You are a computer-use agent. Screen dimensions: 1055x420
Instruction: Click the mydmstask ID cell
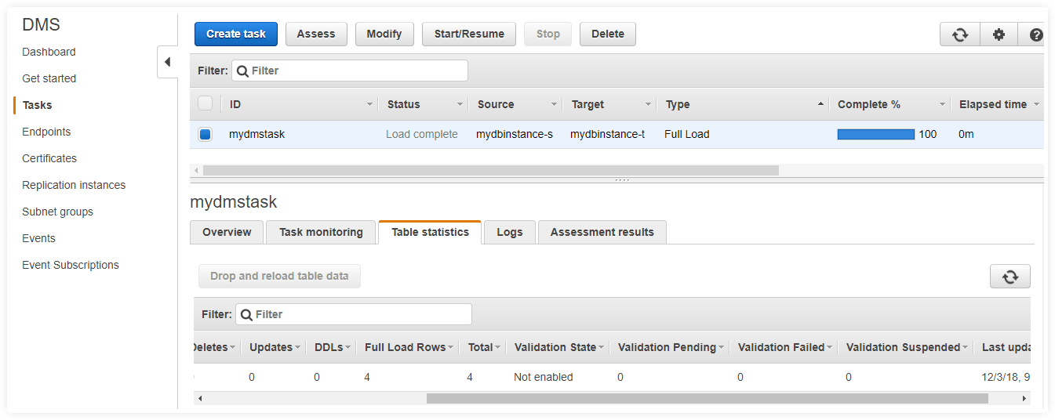(x=256, y=135)
